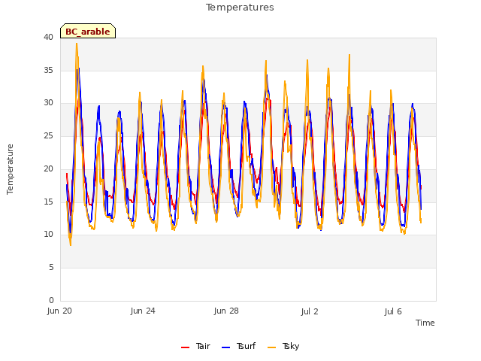Click the Jul 6 x-axis label
The image size is (481, 361).
[x=393, y=311]
